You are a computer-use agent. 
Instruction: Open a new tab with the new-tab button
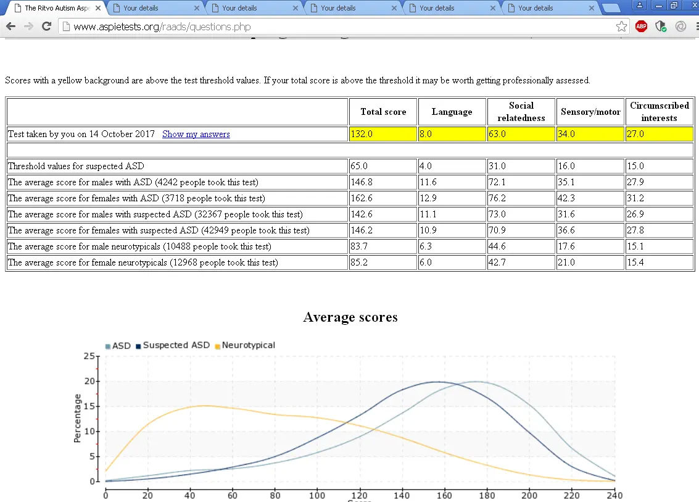tap(611, 8)
